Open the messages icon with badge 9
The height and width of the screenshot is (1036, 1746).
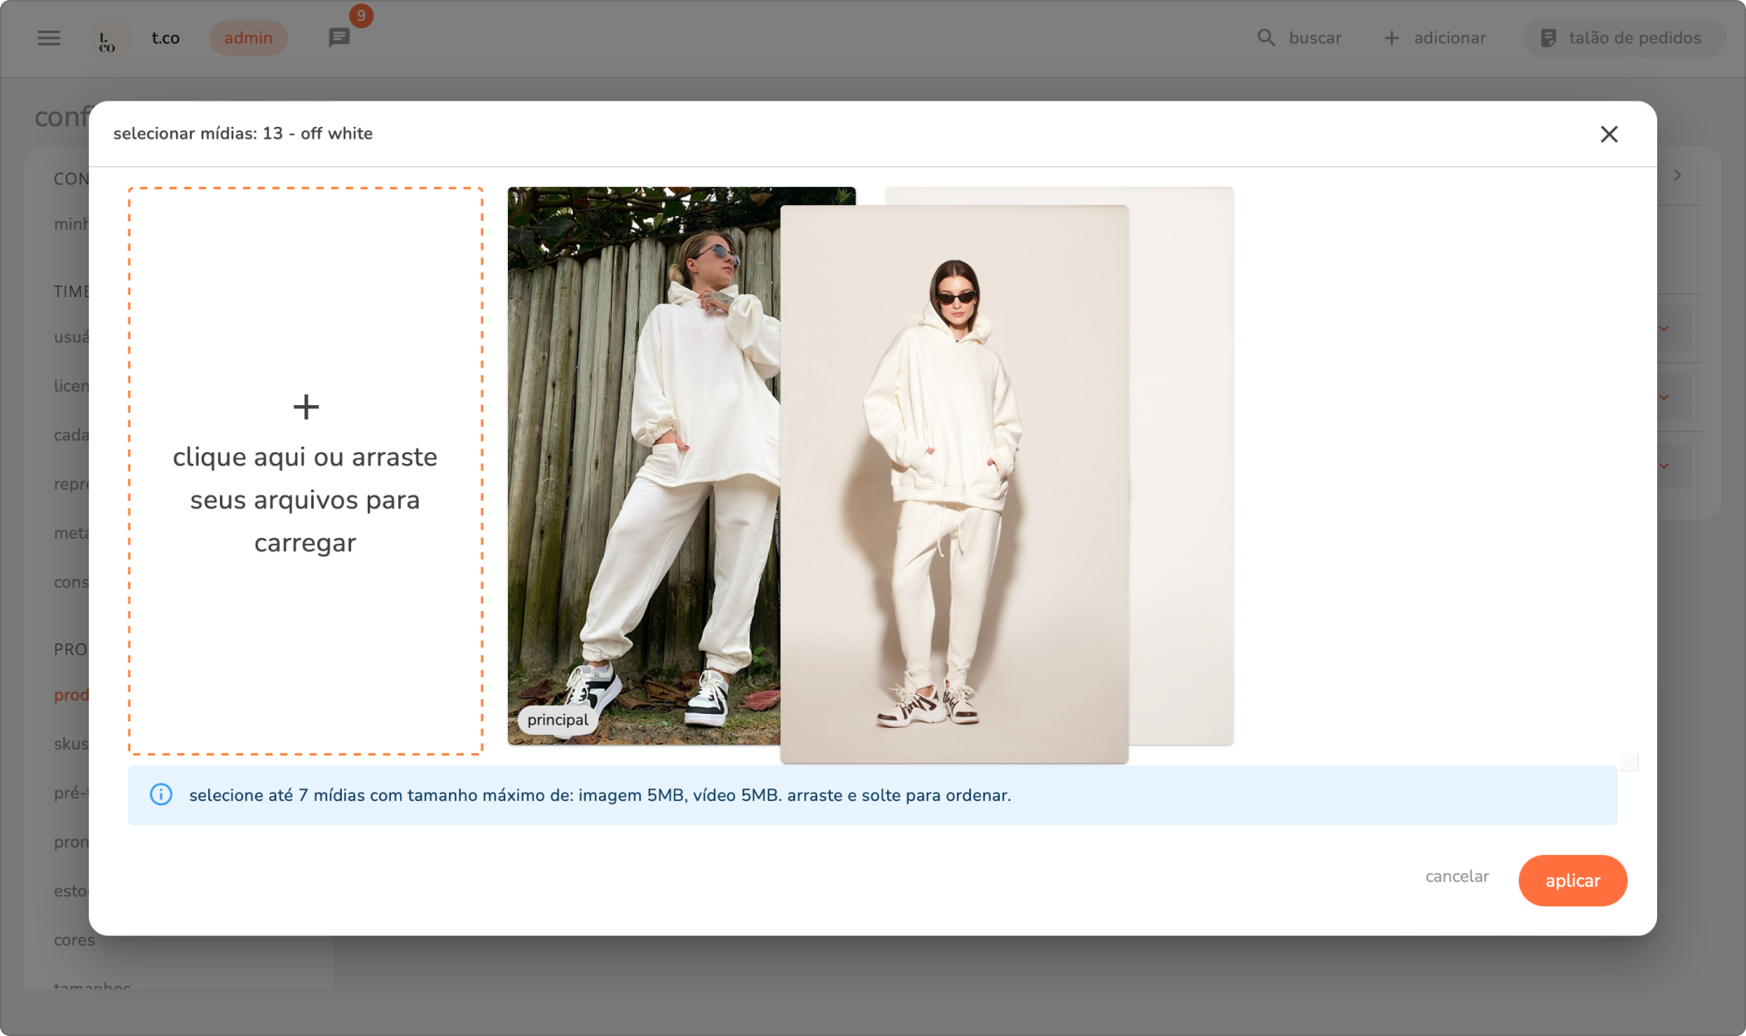pyautogui.click(x=339, y=37)
